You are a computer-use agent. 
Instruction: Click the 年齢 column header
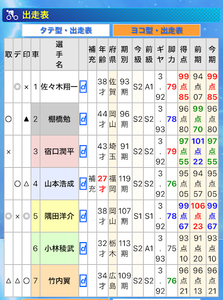(x=102, y=55)
